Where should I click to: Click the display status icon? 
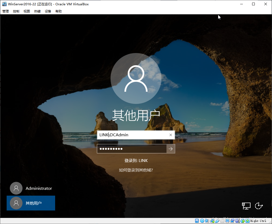click(227, 221)
